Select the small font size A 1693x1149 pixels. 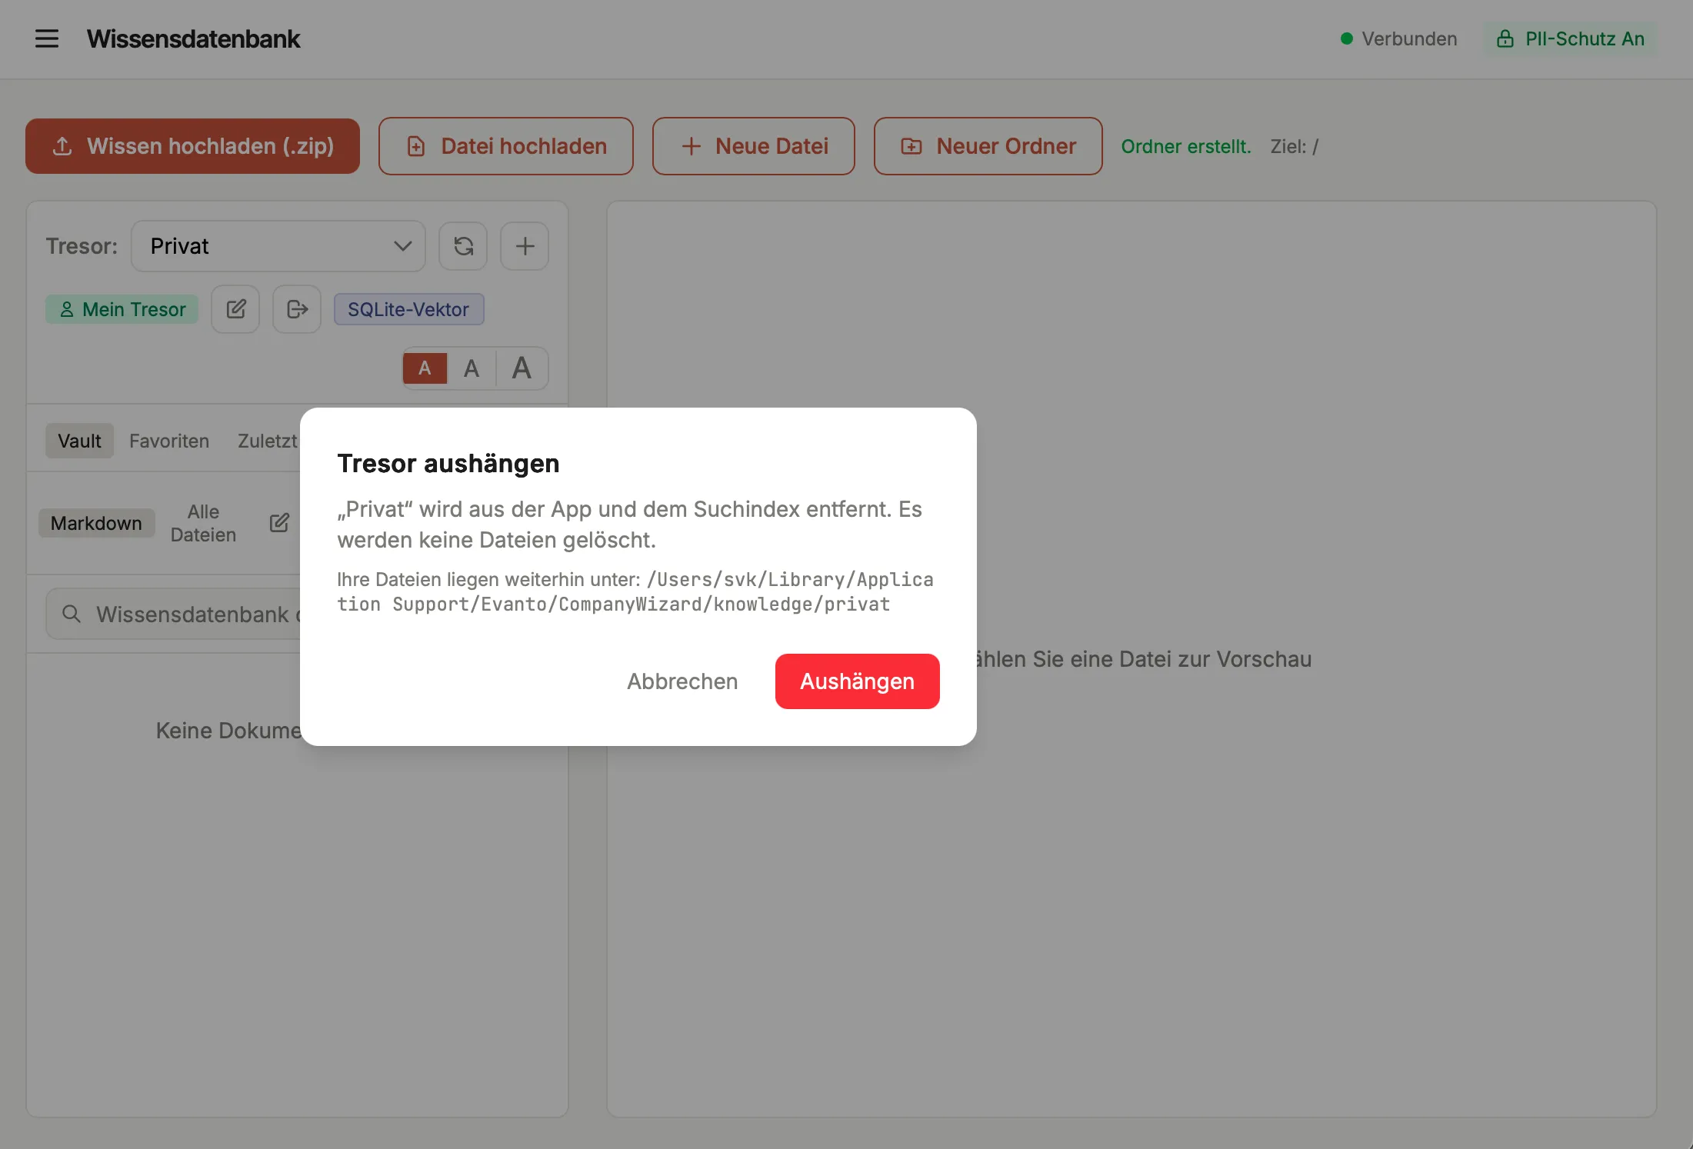coord(425,368)
